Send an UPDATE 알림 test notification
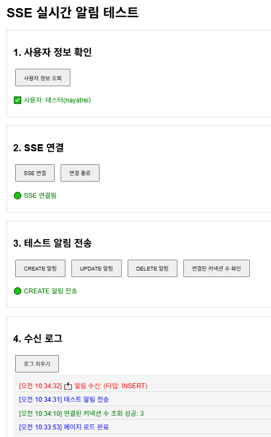 point(96,268)
